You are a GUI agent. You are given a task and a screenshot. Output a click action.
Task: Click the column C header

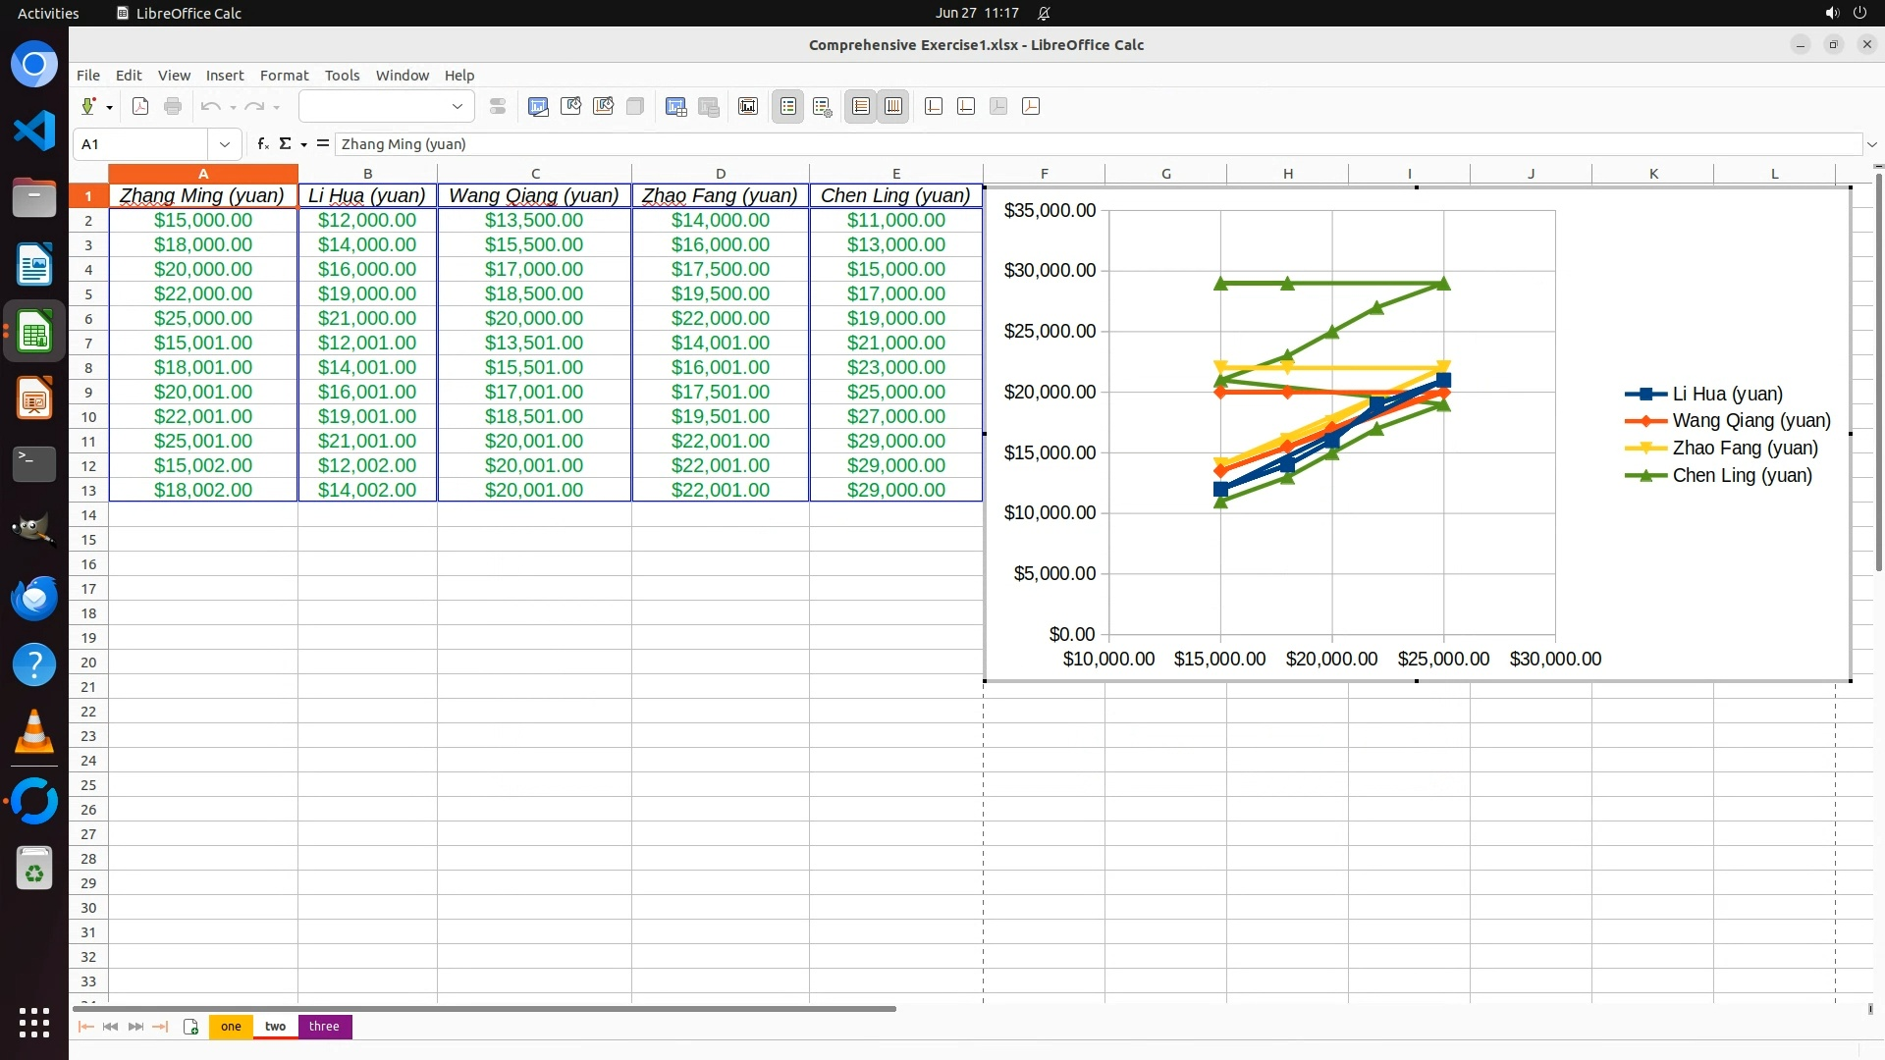[x=535, y=173]
